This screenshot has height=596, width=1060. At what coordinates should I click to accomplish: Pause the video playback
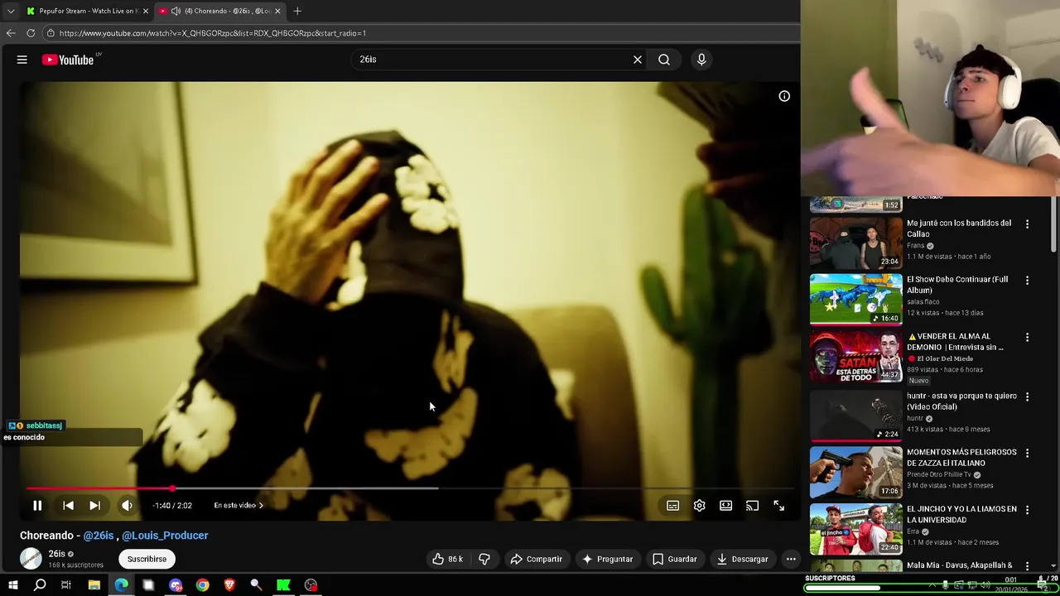pyautogui.click(x=37, y=506)
